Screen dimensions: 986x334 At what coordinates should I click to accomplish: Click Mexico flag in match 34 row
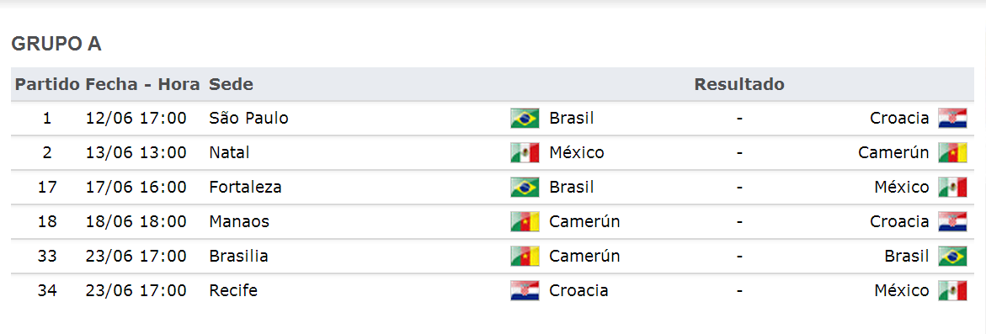point(952,291)
